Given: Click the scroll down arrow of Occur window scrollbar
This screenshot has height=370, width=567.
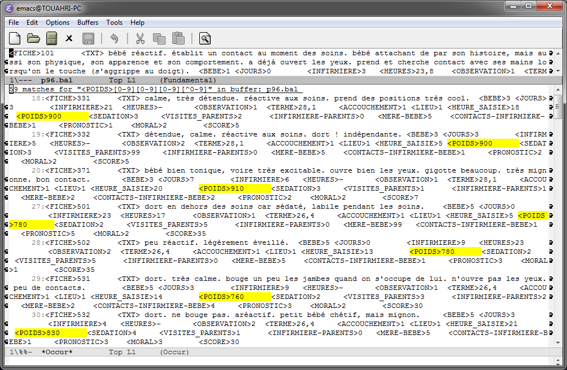Looking at the screenshot, I should 557,342.
